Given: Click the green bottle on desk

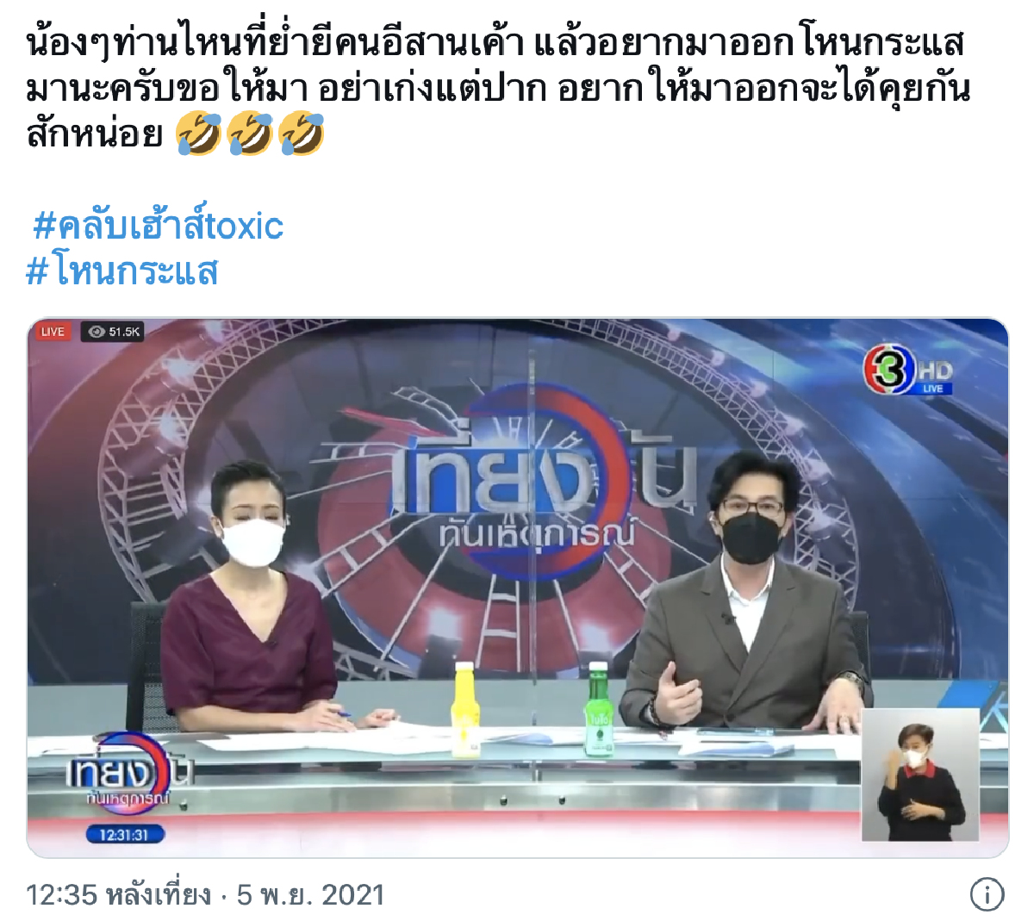Looking at the screenshot, I should click(598, 709).
